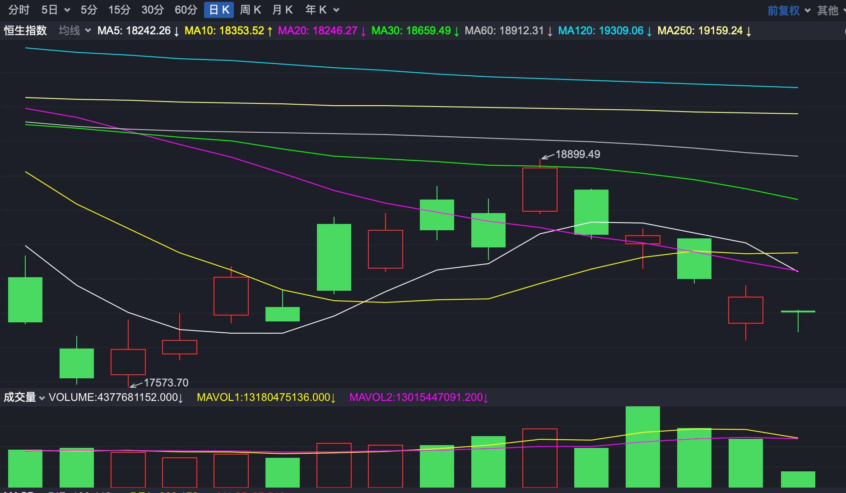Screen dimensions: 846x493
Task: Switch to 30分 chart interval
Action: (152, 10)
